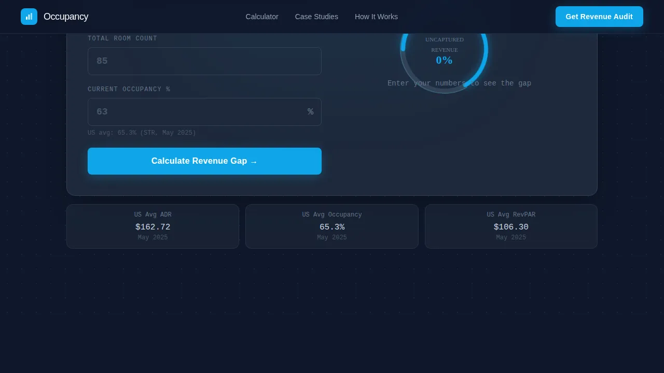Select the US Avg ADR stat card

pyautogui.click(x=153, y=226)
